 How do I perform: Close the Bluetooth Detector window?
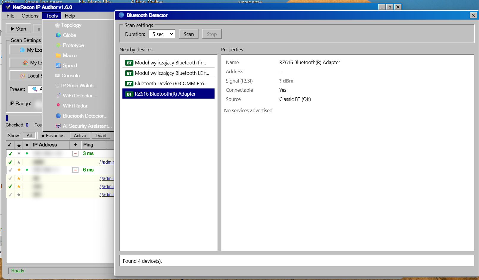tap(473, 15)
